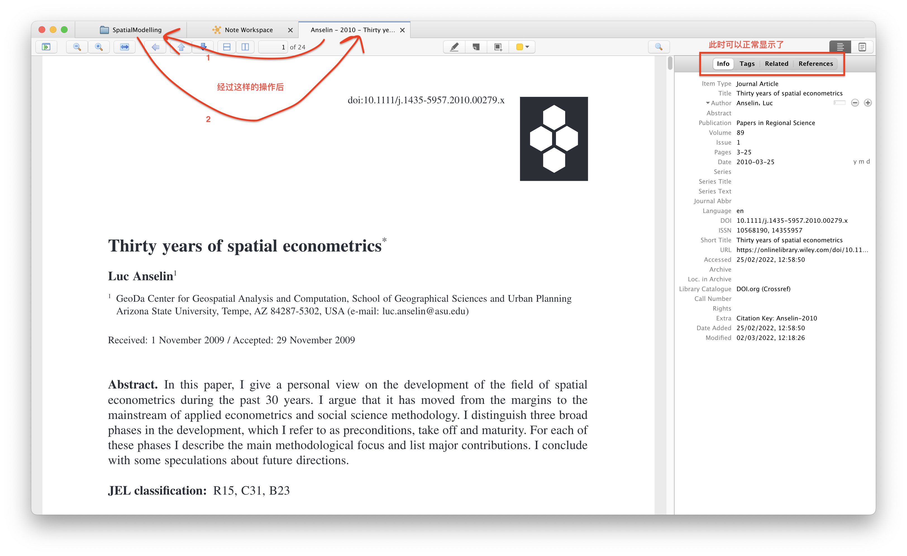Click the Short Title value

click(789, 240)
